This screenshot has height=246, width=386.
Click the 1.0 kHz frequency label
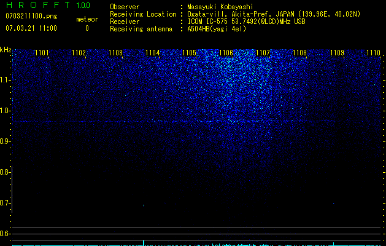[5, 111]
